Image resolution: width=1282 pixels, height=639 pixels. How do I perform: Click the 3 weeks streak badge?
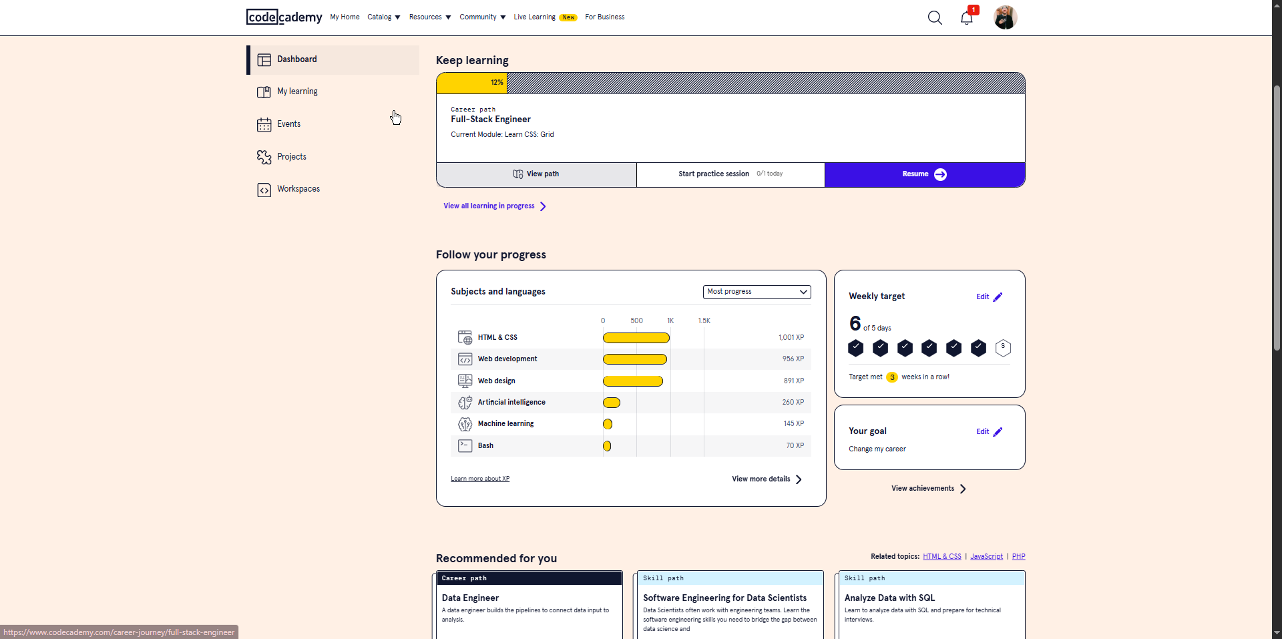coord(892,377)
